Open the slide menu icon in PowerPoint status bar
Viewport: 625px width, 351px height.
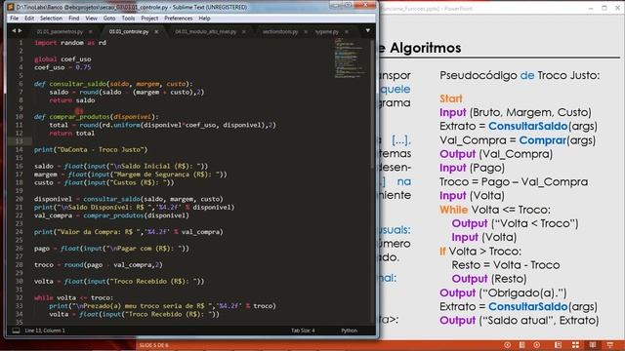point(521,345)
